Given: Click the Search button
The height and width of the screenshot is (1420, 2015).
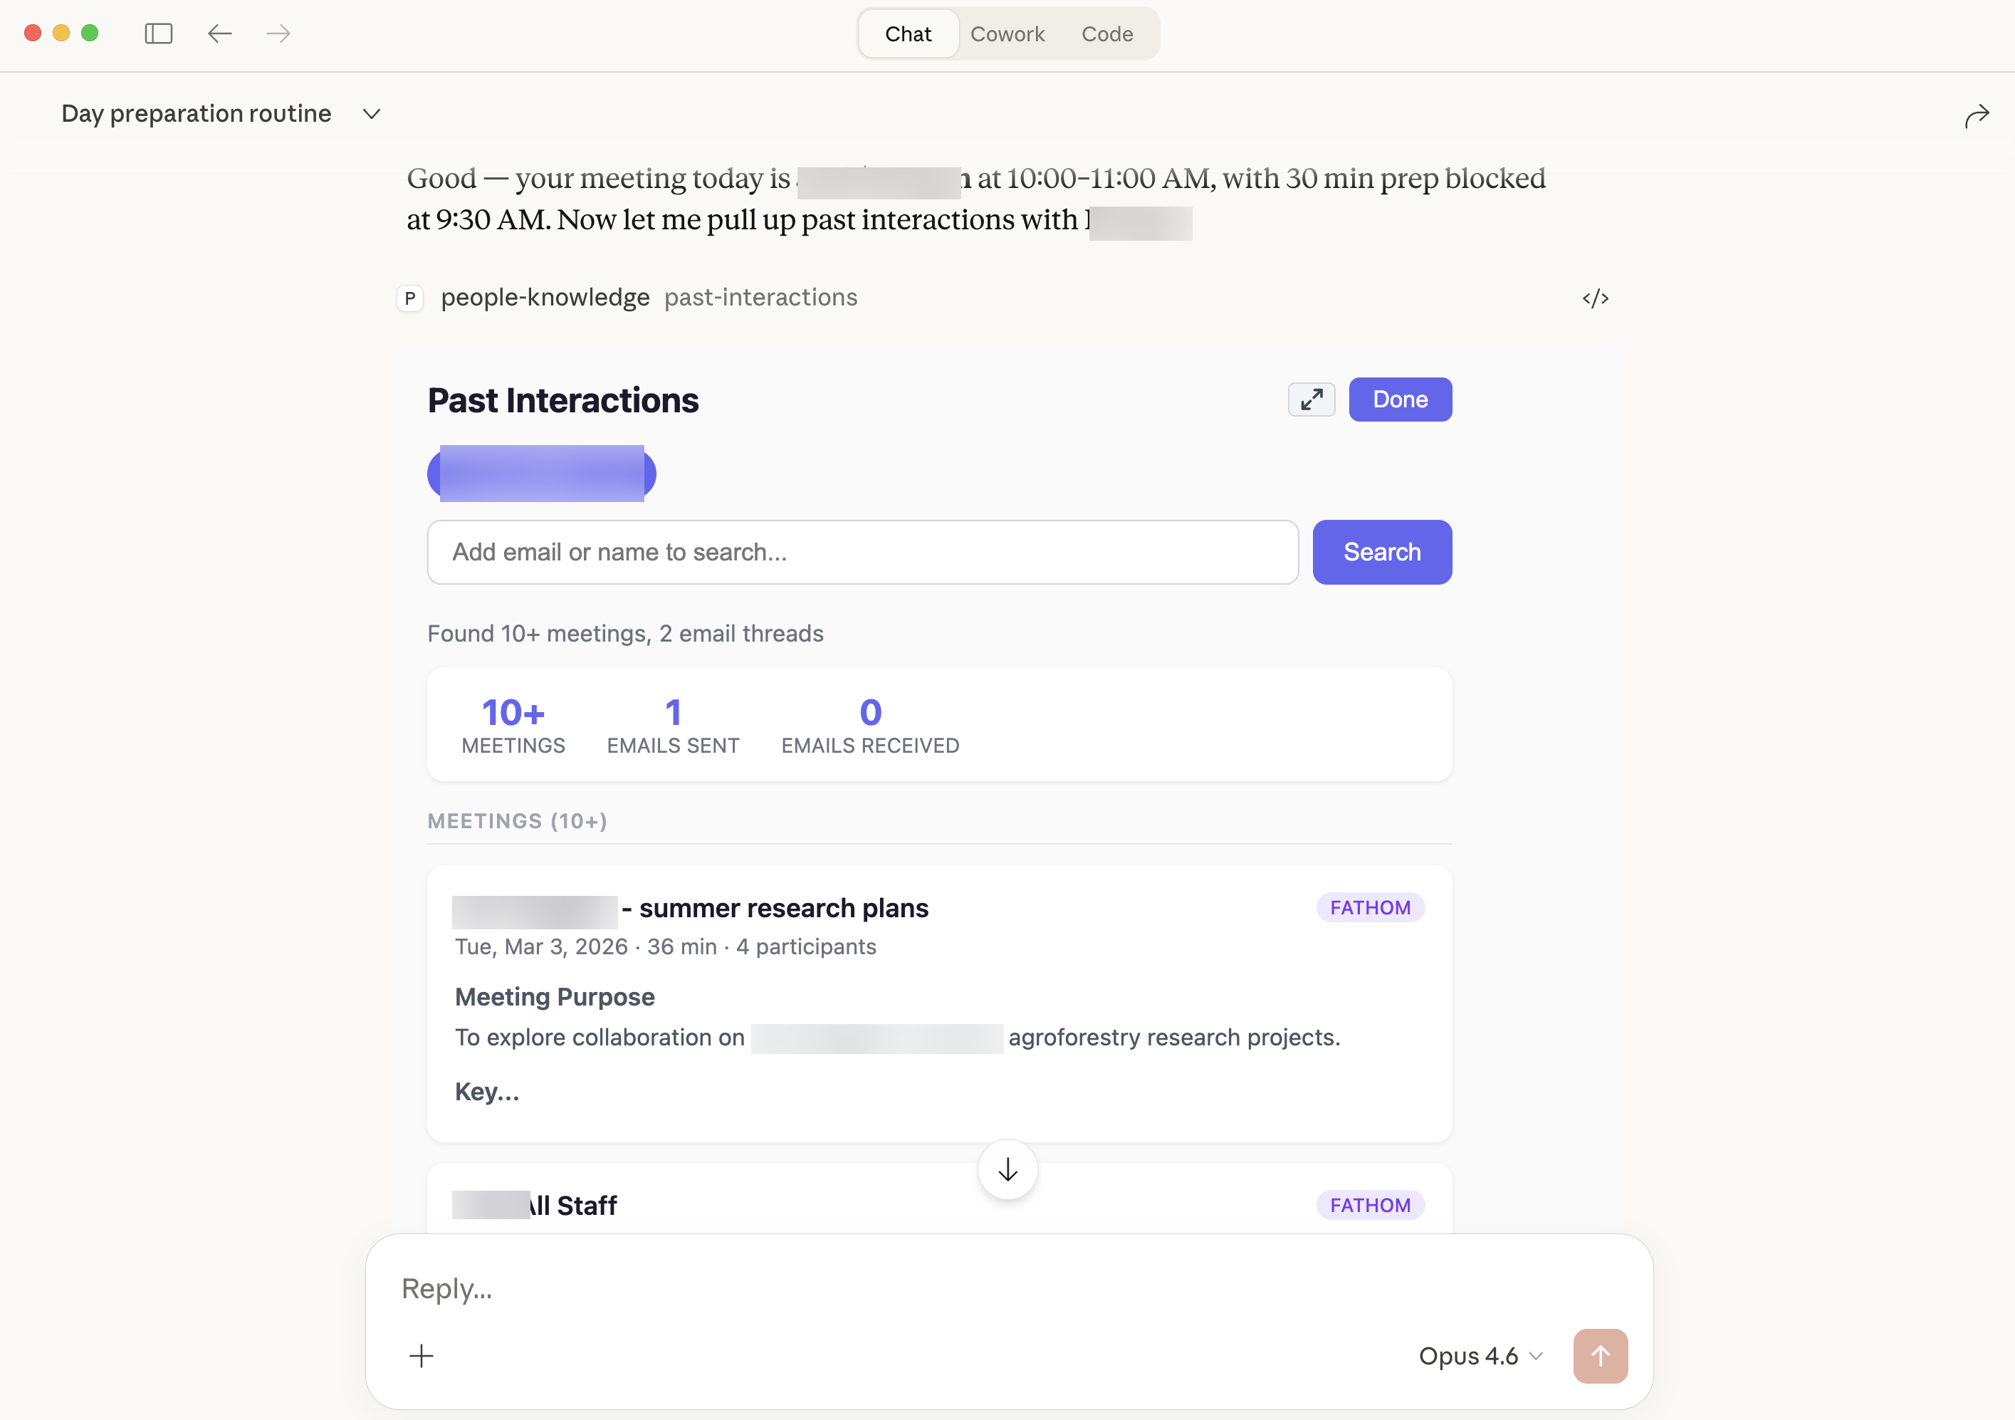Looking at the screenshot, I should click(x=1381, y=552).
